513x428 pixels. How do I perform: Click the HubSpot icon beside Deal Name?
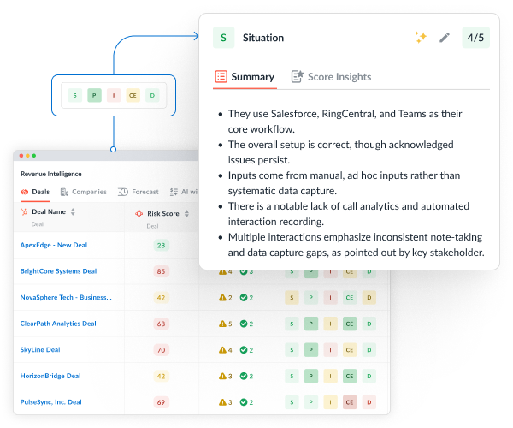[x=24, y=212]
